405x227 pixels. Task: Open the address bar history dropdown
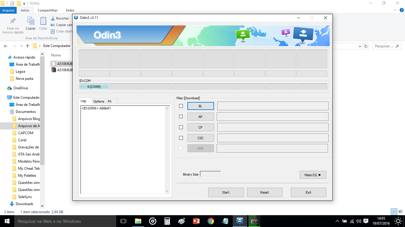point(360,46)
